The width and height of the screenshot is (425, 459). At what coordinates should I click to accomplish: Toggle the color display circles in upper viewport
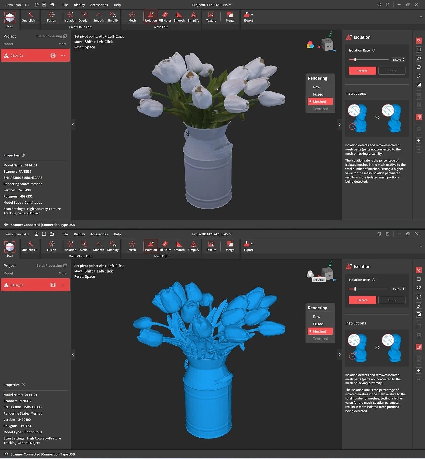(310, 45)
